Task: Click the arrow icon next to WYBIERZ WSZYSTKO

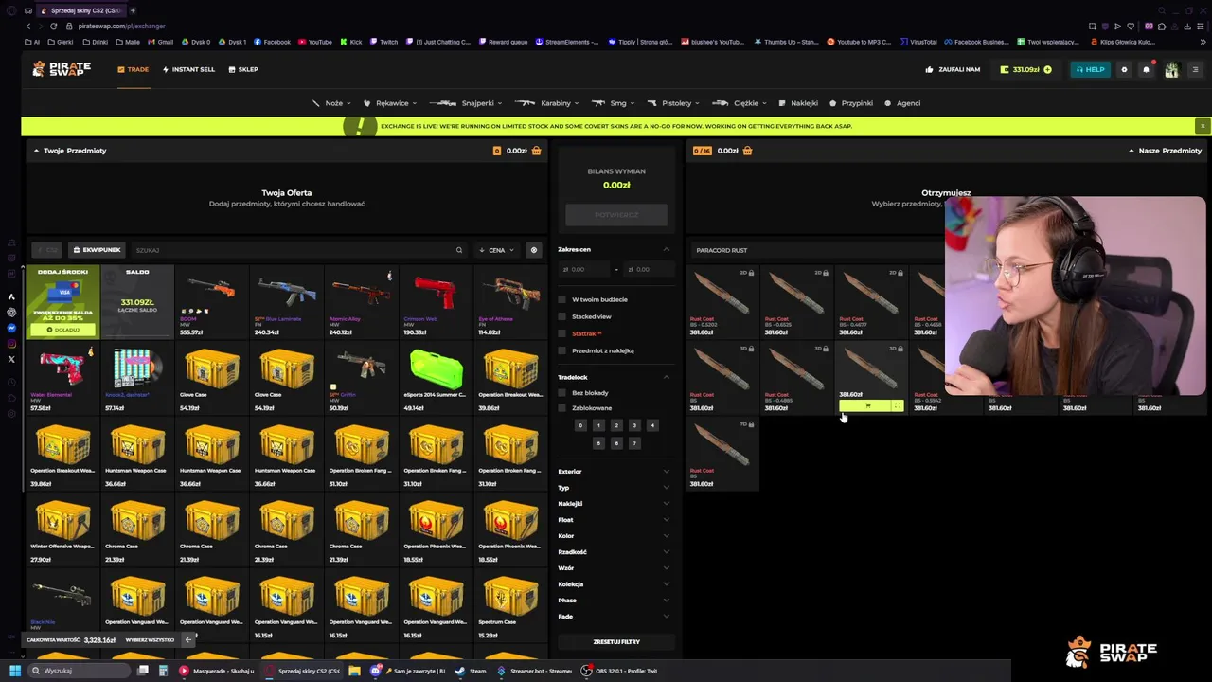Action: click(187, 639)
